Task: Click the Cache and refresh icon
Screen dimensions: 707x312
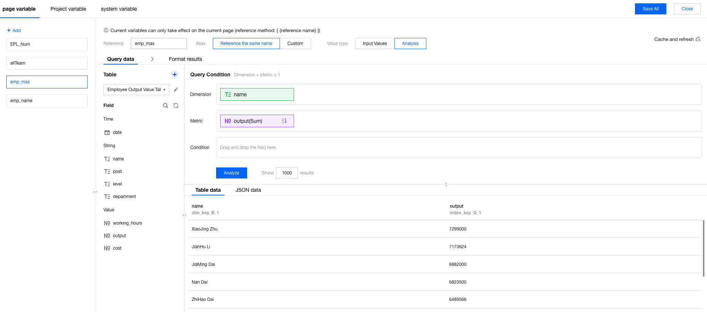Action: coord(698,39)
